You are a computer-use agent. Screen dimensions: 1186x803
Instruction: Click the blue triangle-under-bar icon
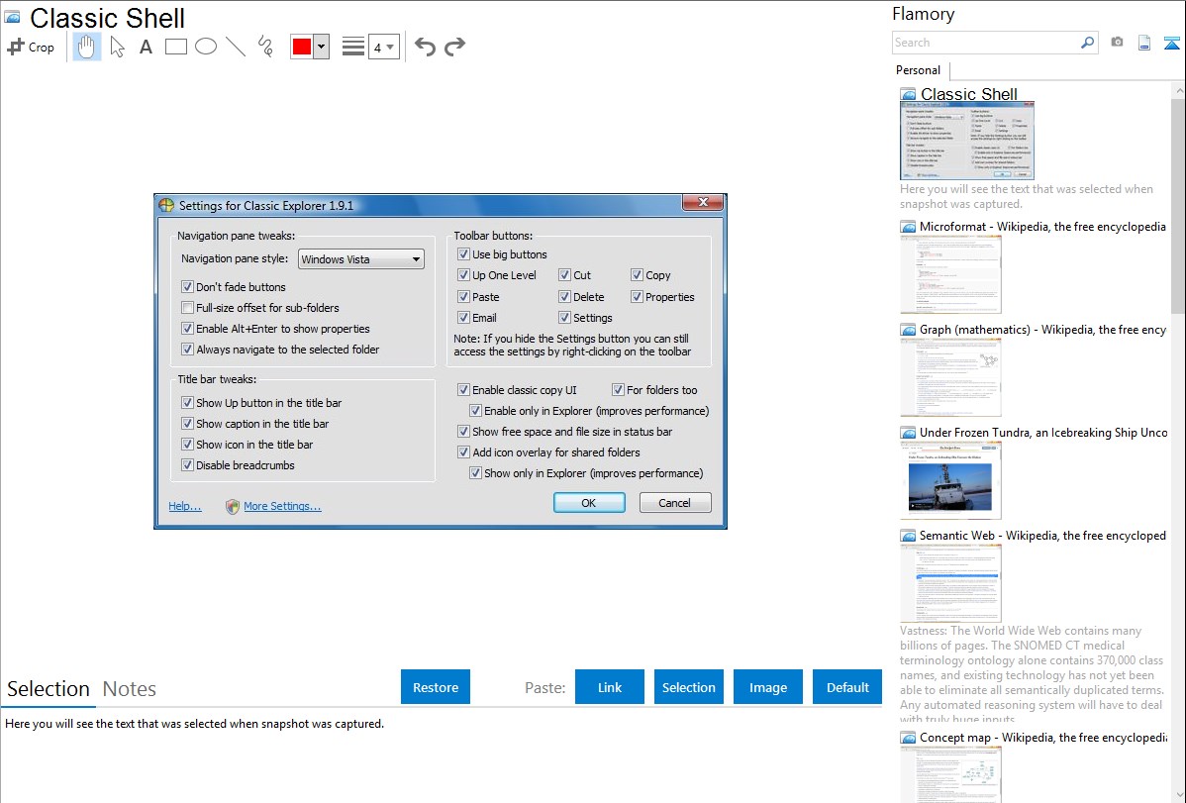click(1171, 43)
